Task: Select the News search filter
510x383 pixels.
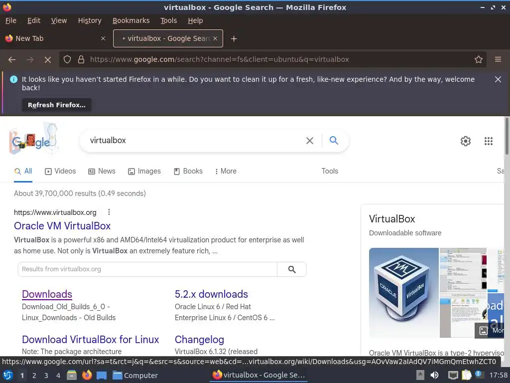Action: click(x=102, y=172)
